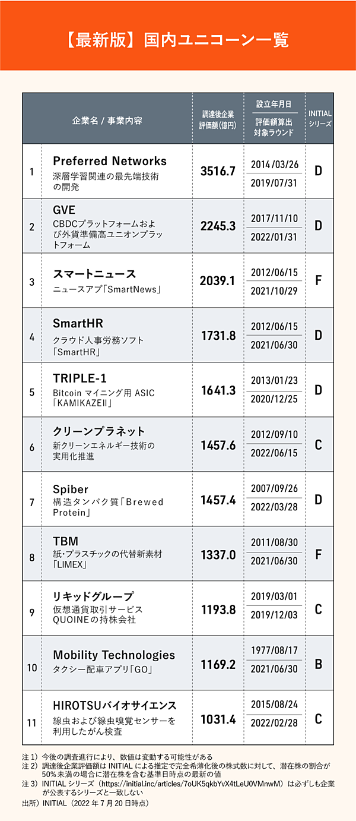Select the Mobility Technologies company name
Screen dimensions: 356x821
coord(114,655)
